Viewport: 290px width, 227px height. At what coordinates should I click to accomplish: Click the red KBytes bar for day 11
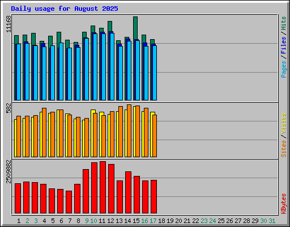click(x=103, y=187)
